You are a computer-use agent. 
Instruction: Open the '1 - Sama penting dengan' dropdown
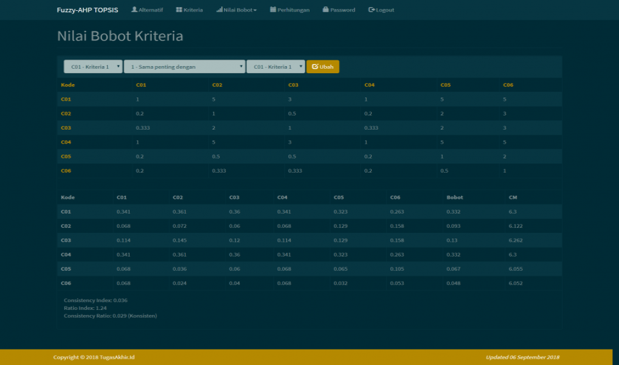pyautogui.click(x=185, y=67)
